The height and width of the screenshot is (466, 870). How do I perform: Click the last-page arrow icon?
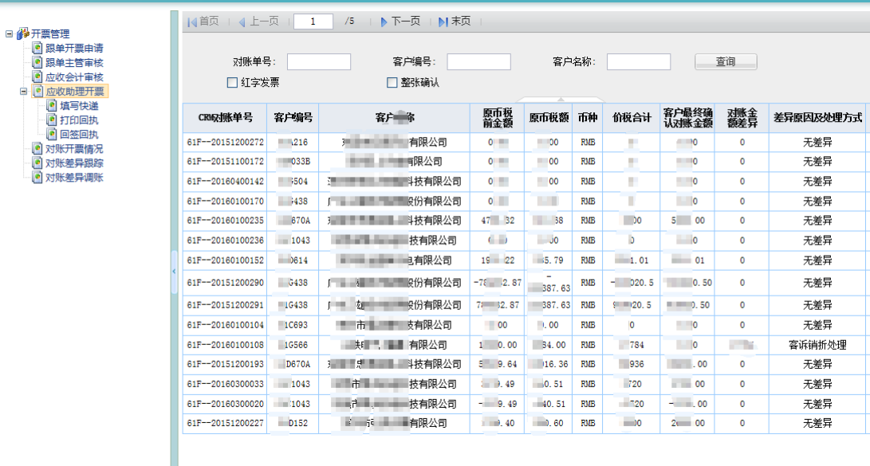click(443, 22)
